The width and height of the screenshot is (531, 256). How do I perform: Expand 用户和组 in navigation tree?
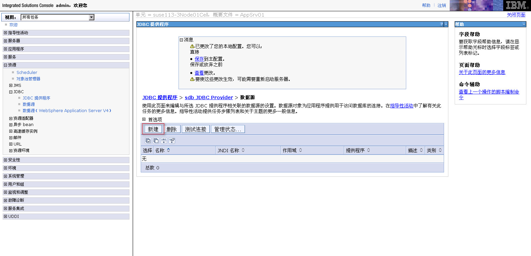tap(5, 184)
